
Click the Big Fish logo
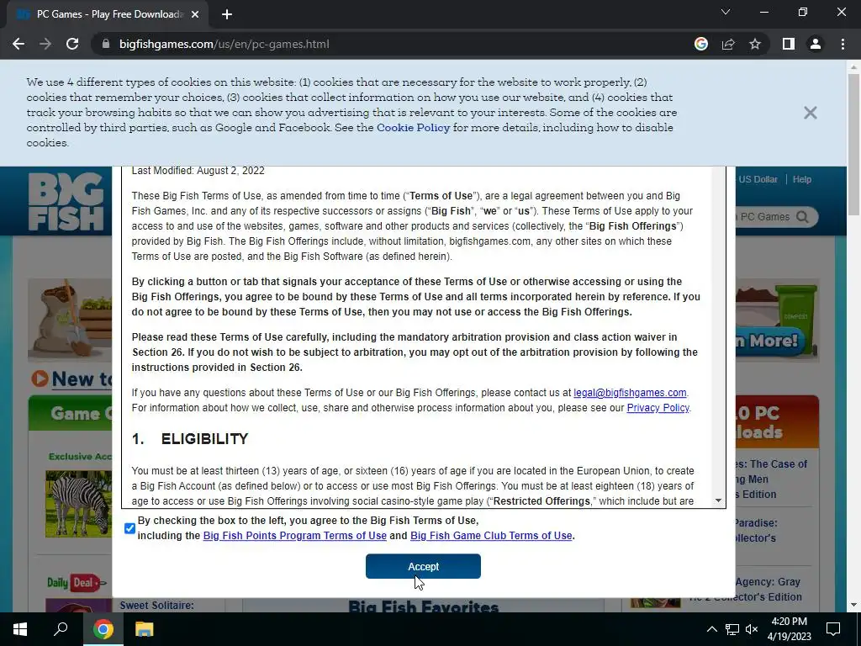point(66,202)
